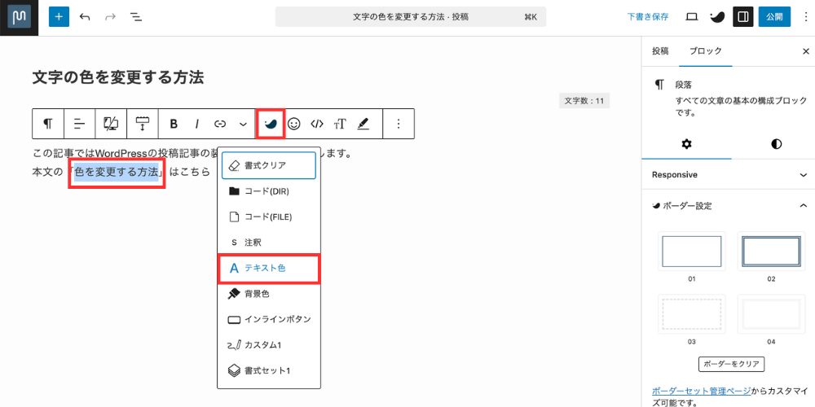Select the highlighter marker tool

pyautogui.click(x=363, y=124)
